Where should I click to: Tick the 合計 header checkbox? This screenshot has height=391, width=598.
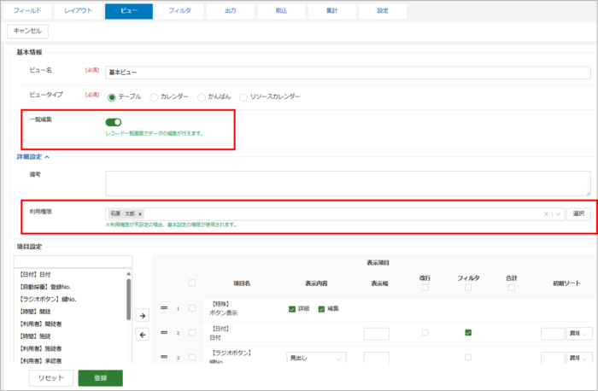(x=512, y=288)
